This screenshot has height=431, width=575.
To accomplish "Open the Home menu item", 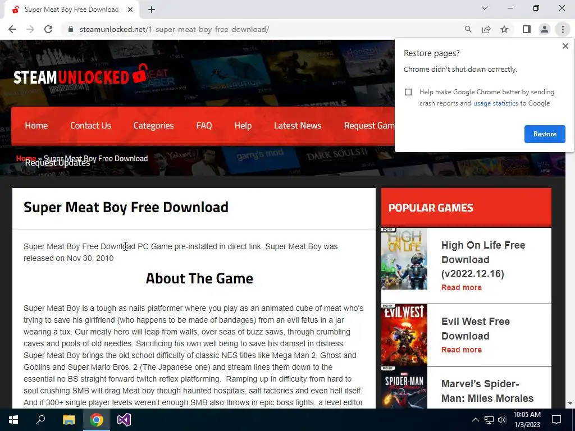I will click(x=36, y=126).
